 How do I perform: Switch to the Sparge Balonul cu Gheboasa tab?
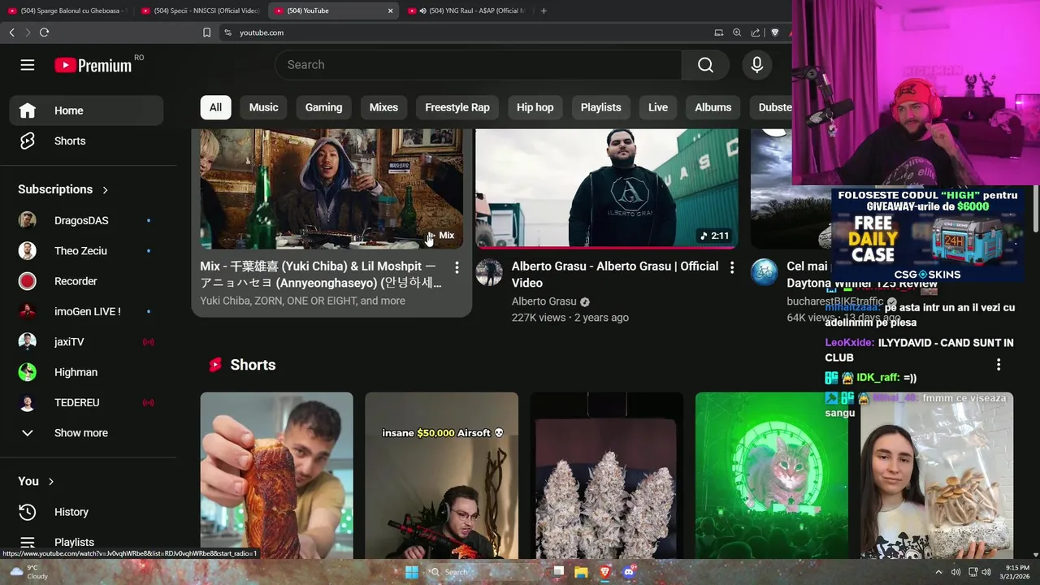(67, 11)
